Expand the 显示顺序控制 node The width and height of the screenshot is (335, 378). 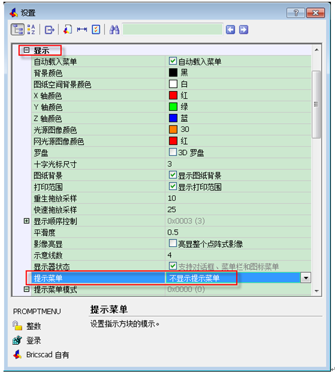[27, 221]
